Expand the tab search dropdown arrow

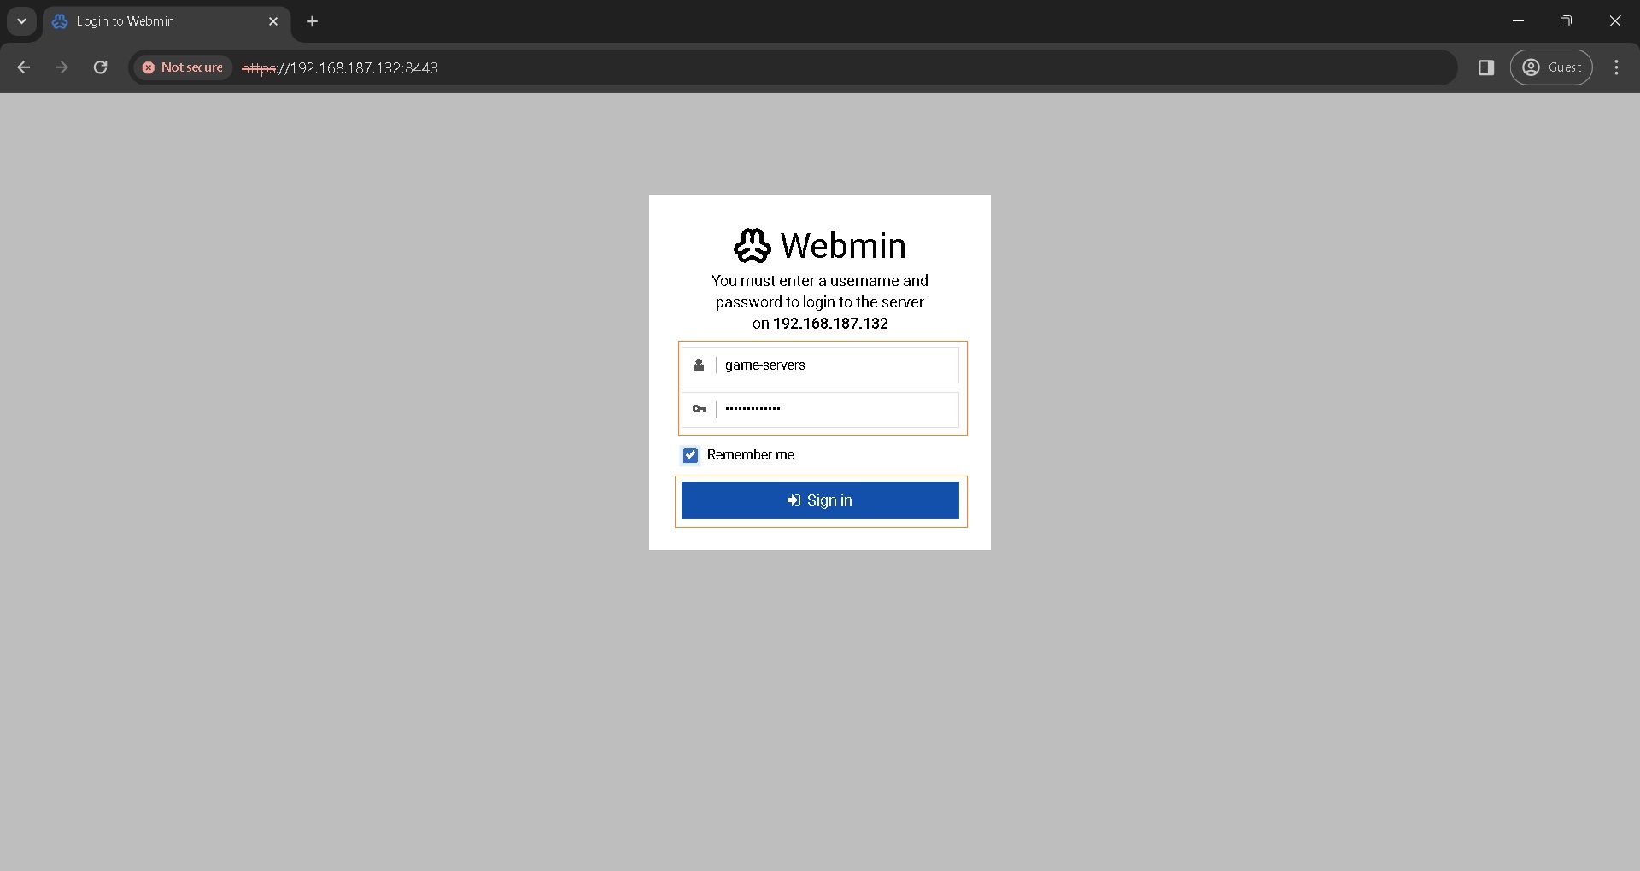tap(21, 21)
